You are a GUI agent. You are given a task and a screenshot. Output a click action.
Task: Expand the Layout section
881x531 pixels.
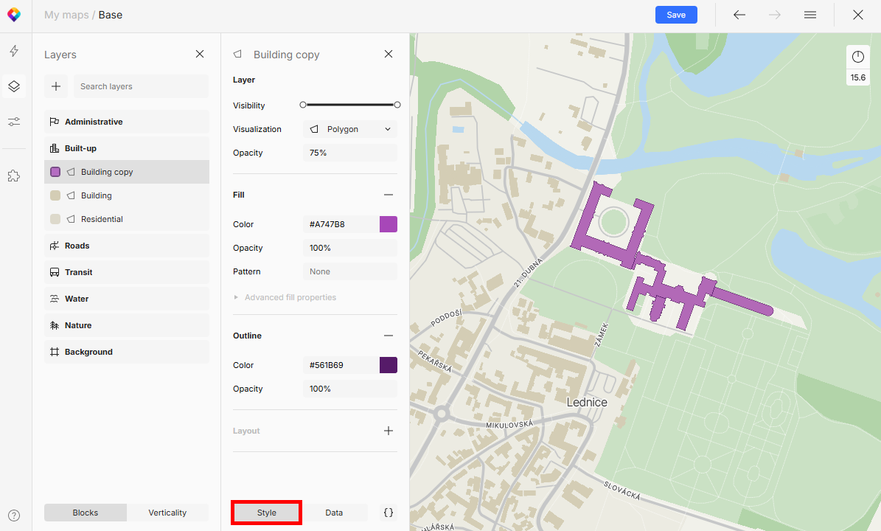(389, 431)
